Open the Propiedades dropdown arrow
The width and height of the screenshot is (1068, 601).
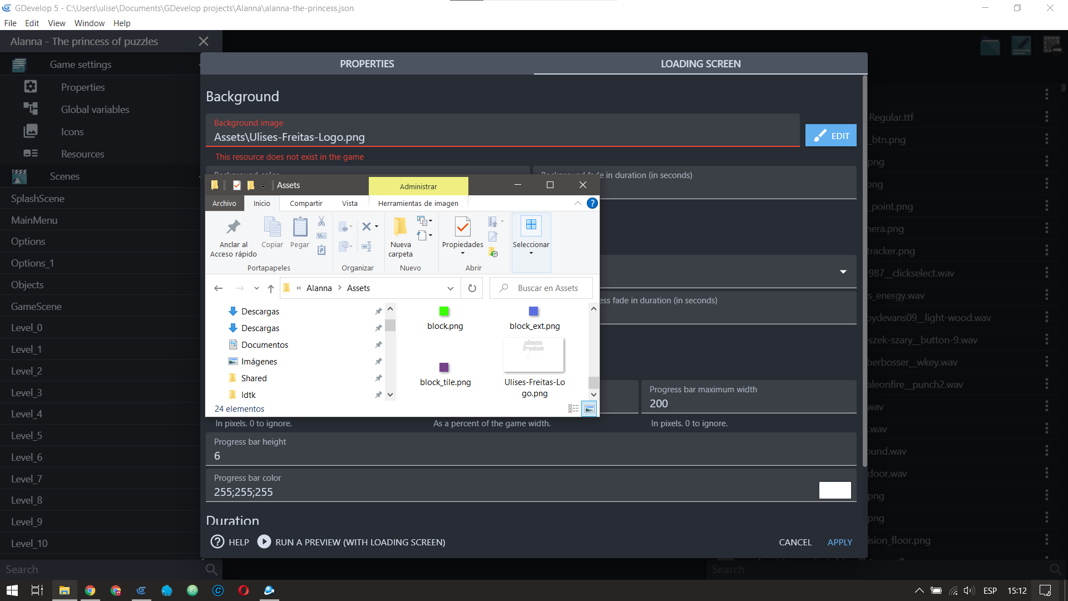[x=462, y=254]
